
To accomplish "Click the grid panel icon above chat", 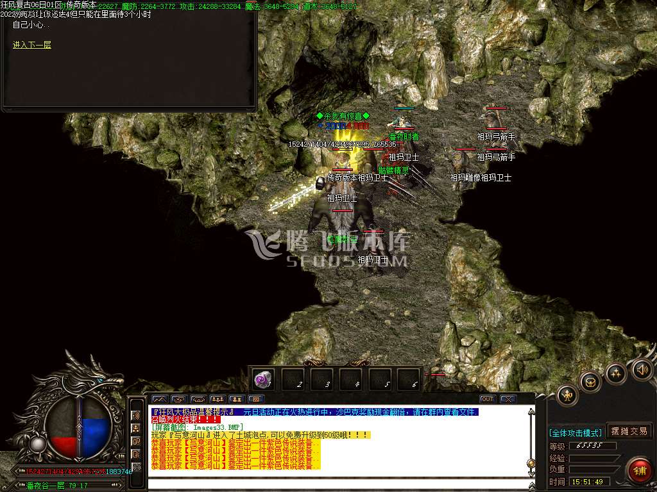I will tap(256, 399).
